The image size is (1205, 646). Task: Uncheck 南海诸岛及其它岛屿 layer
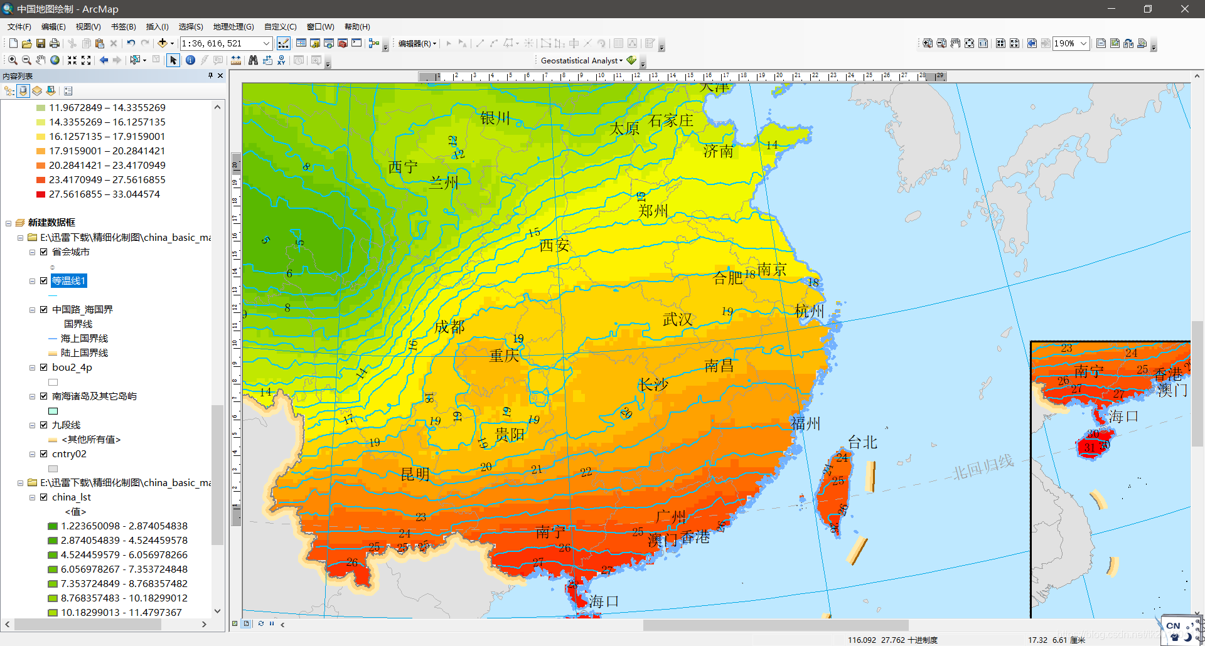(44, 396)
